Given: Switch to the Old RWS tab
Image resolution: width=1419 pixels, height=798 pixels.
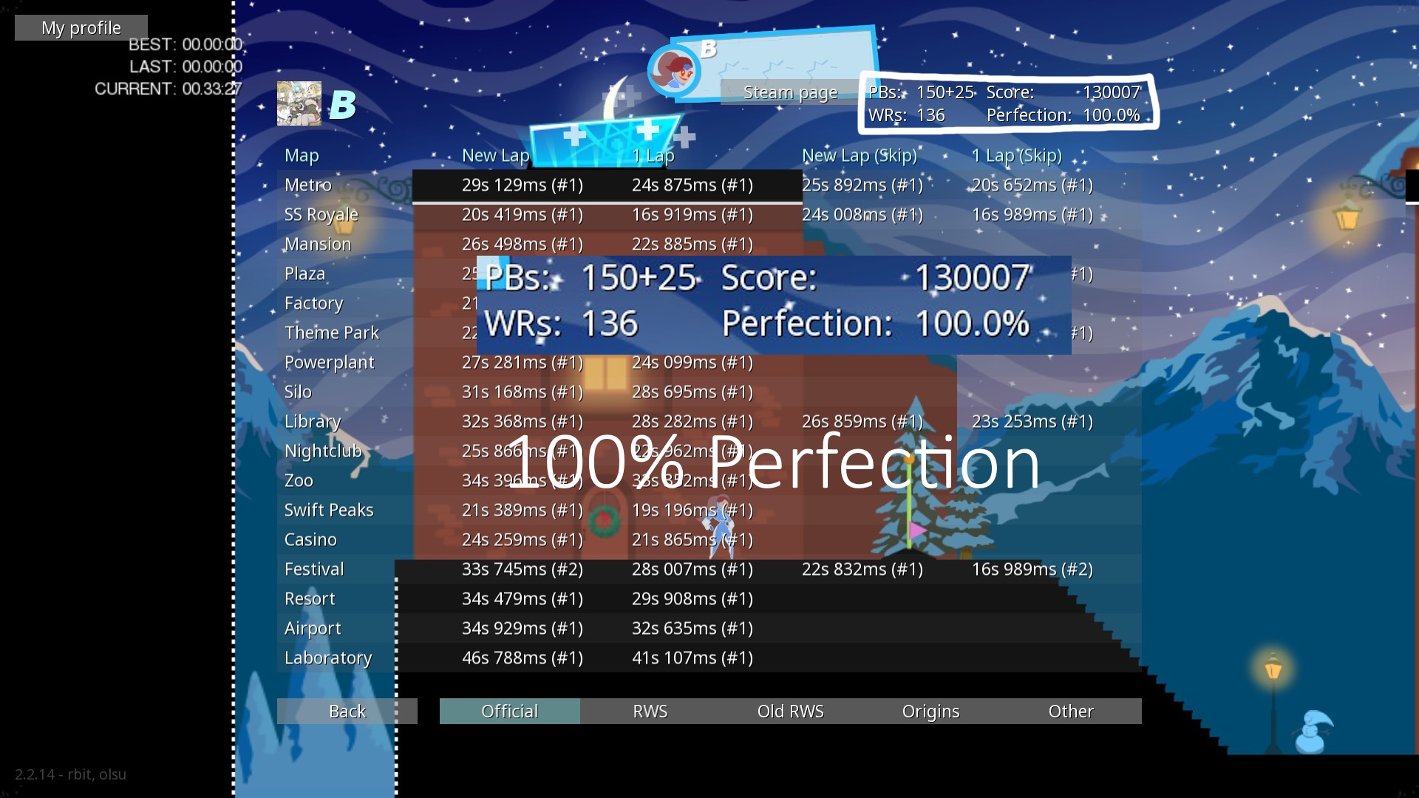Looking at the screenshot, I should click(790, 711).
